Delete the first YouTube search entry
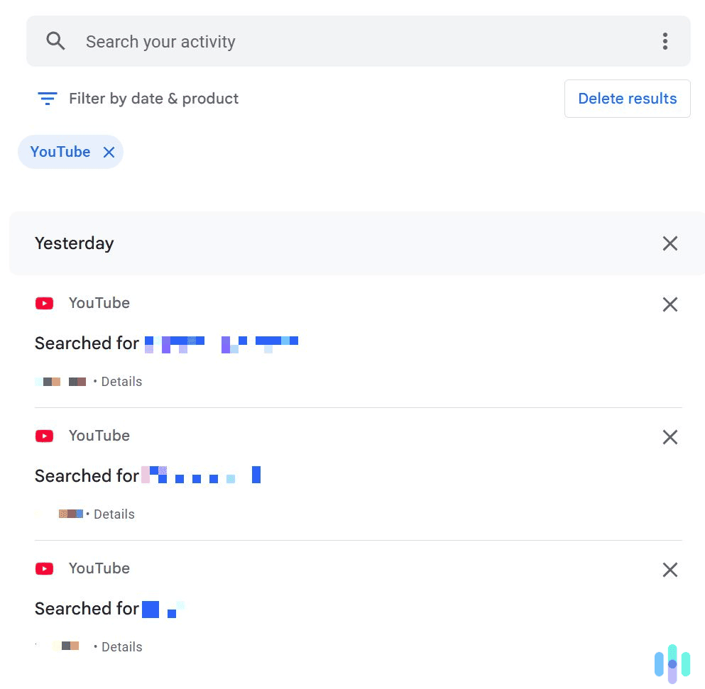This screenshot has height=689, width=705. point(670,304)
